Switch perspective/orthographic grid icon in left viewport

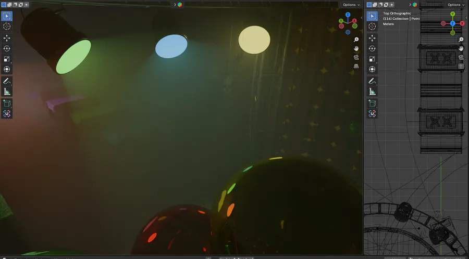[356, 66]
